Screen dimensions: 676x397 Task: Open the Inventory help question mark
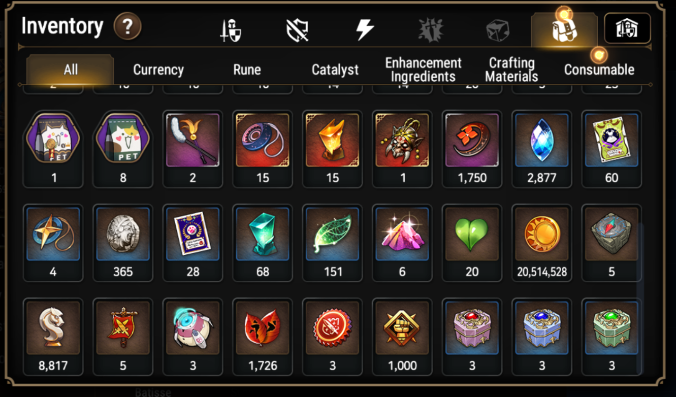127,26
